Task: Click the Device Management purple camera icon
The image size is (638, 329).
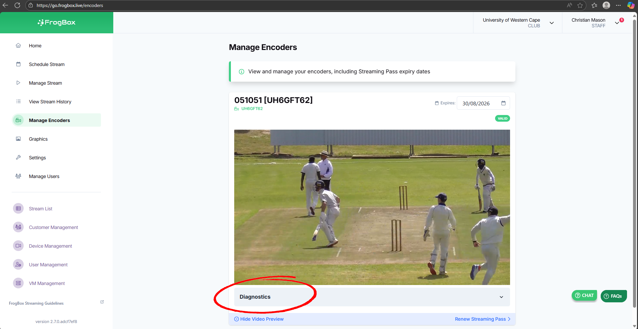Action: click(x=18, y=246)
